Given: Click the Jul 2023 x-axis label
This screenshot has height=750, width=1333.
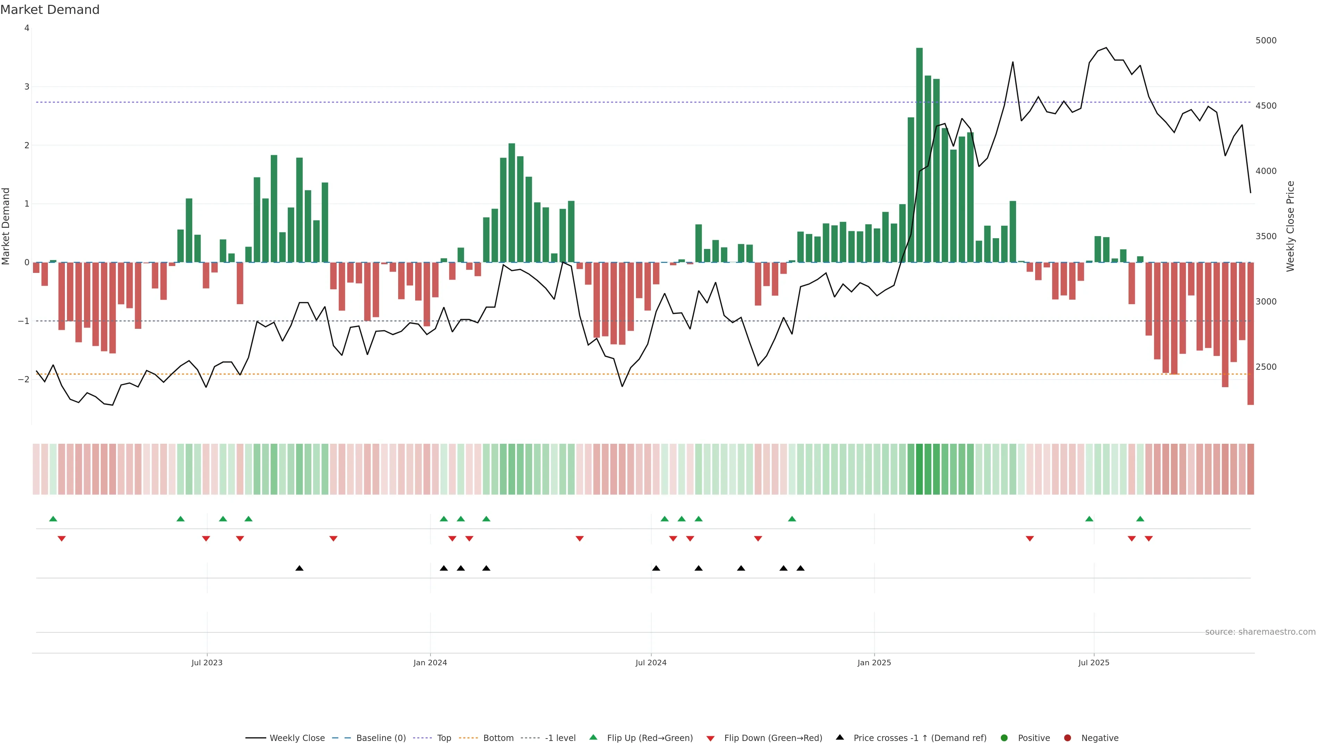Looking at the screenshot, I should pyautogui.click(x=207, y=662).
